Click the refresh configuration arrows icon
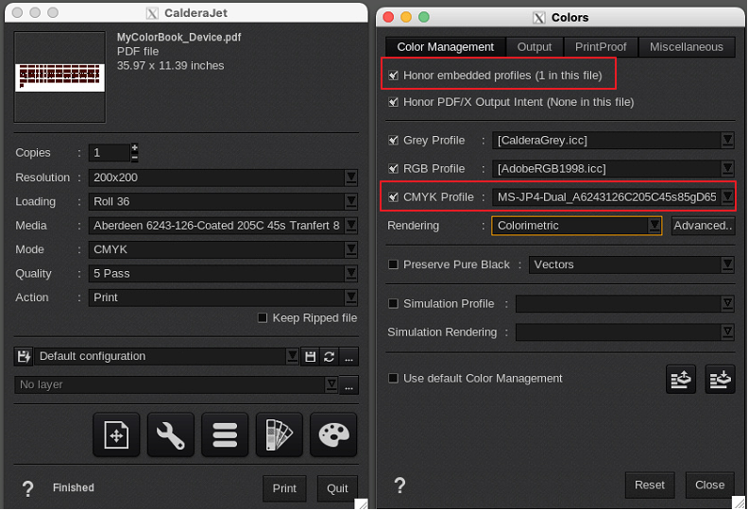Screen dimensions: 748x510 pyautogui.click(x=329, y=356)
